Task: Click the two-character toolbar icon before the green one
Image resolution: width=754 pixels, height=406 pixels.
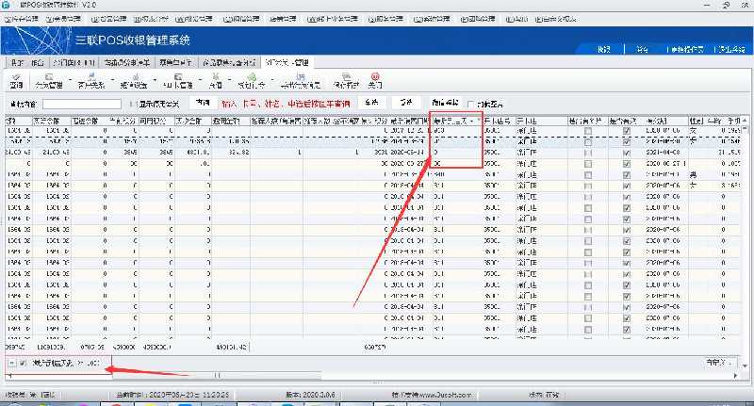Action: point(216,80)
